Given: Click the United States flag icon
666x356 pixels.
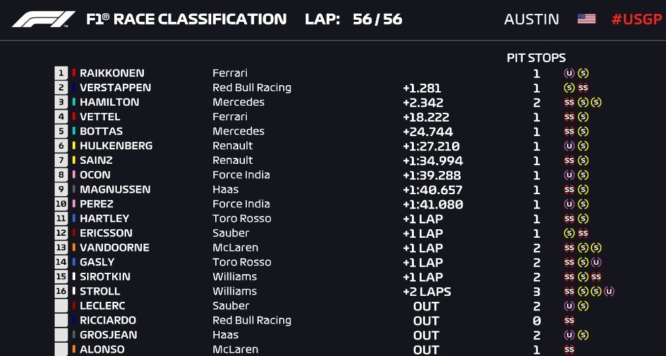Looking at the screenshot, I should tap(586, 19).
